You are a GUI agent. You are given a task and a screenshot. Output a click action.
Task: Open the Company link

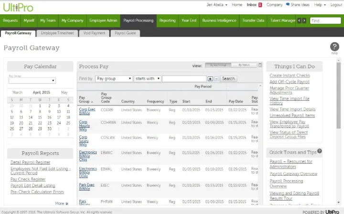click(x=274, y=5)
